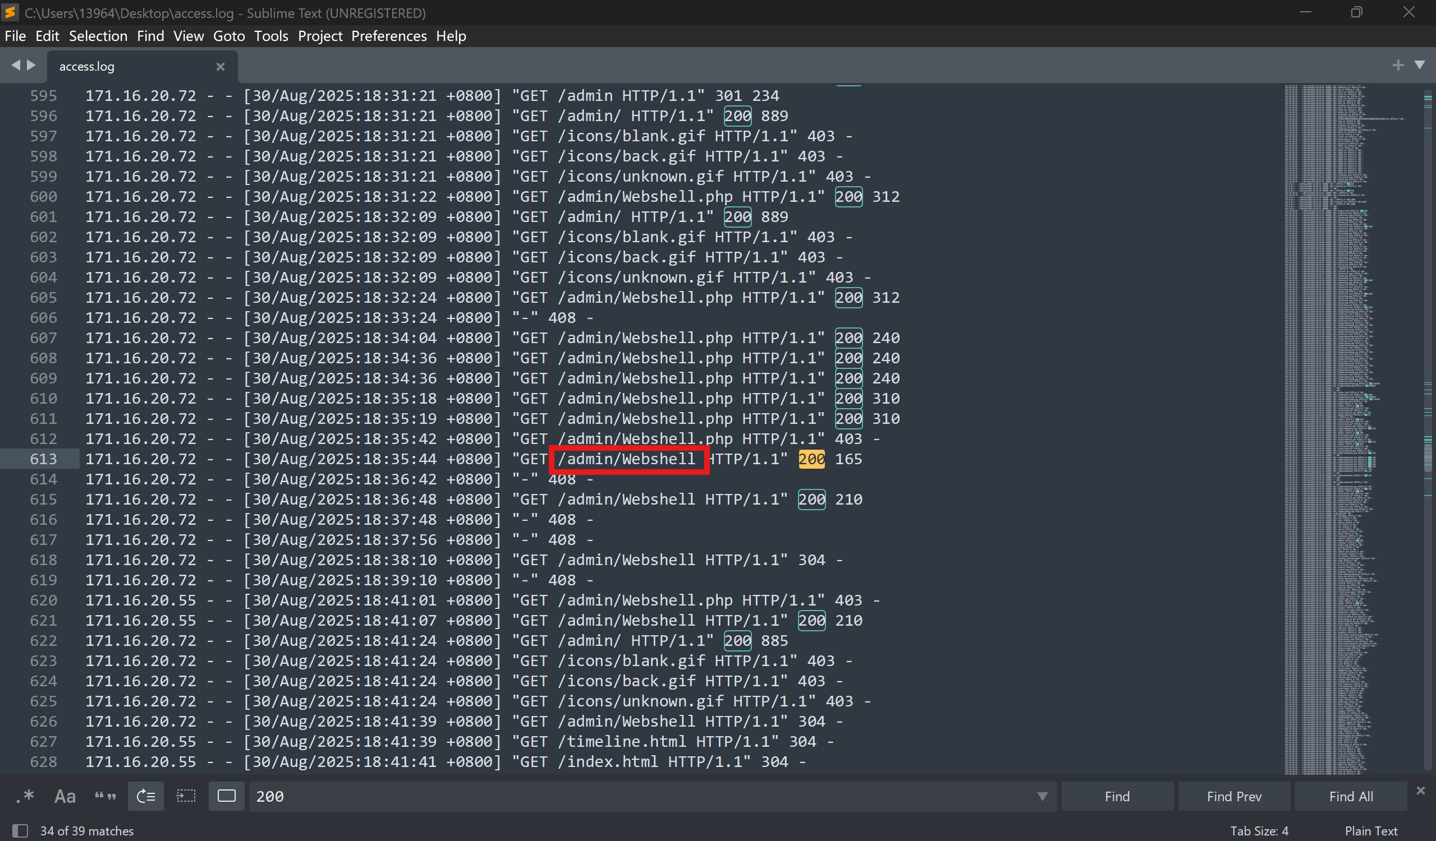Click boxed 200 on line 615
This screenshot has height=841, width=1436.
tap(811, 500)
